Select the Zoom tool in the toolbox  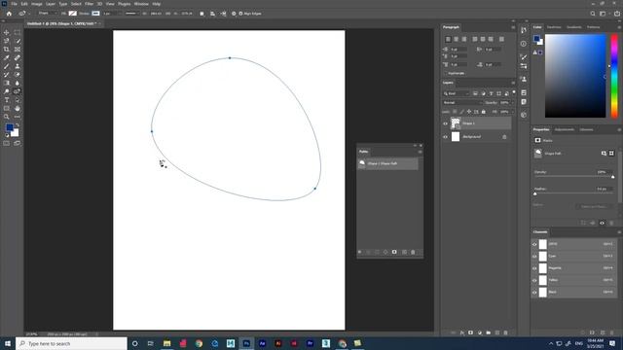coord(7,117)
